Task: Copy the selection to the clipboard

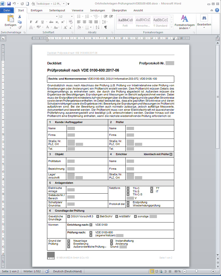Action: pyautogui.click(x=20, y=22)
